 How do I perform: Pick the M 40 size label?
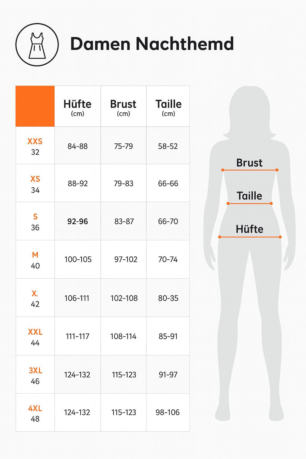tap(35, 260)
